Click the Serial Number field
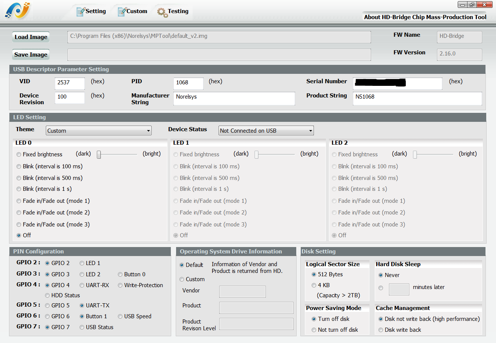The width and height of the screenshot is (496, 343). pyautogui.click(x=398, y=83)
